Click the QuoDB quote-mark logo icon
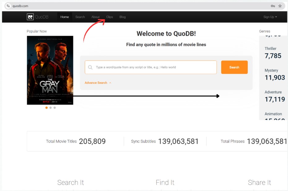Screen dimensions: 288x191 click(x=30, y=17)
